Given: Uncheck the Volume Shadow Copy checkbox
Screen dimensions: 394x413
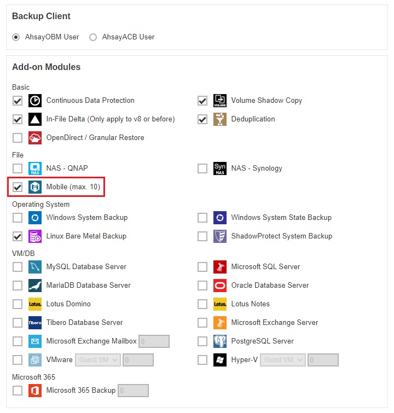Looking at the screenshot, I should (202, 101).
